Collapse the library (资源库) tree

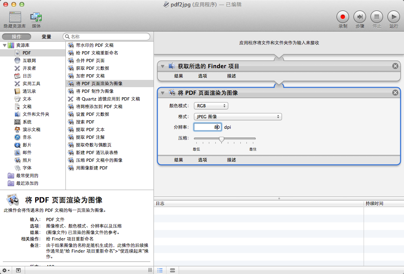coord(4,45)
